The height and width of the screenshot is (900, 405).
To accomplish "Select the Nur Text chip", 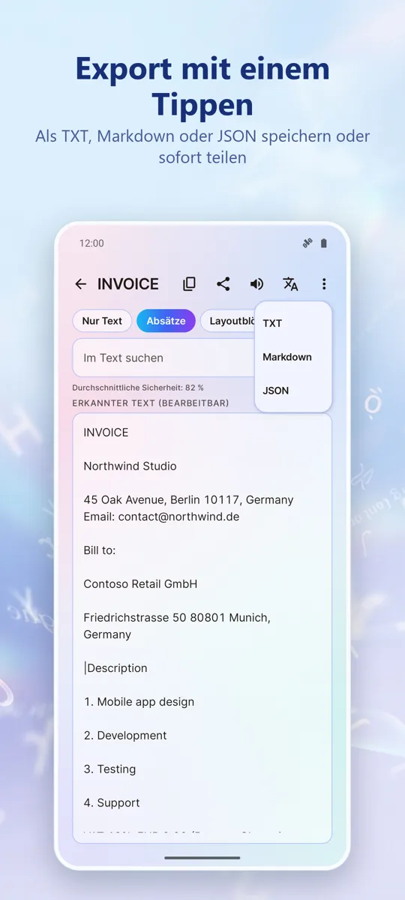I will pos(102,321).
